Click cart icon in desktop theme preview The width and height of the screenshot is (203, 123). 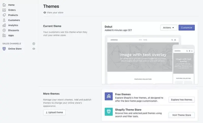tap(175, 40)
